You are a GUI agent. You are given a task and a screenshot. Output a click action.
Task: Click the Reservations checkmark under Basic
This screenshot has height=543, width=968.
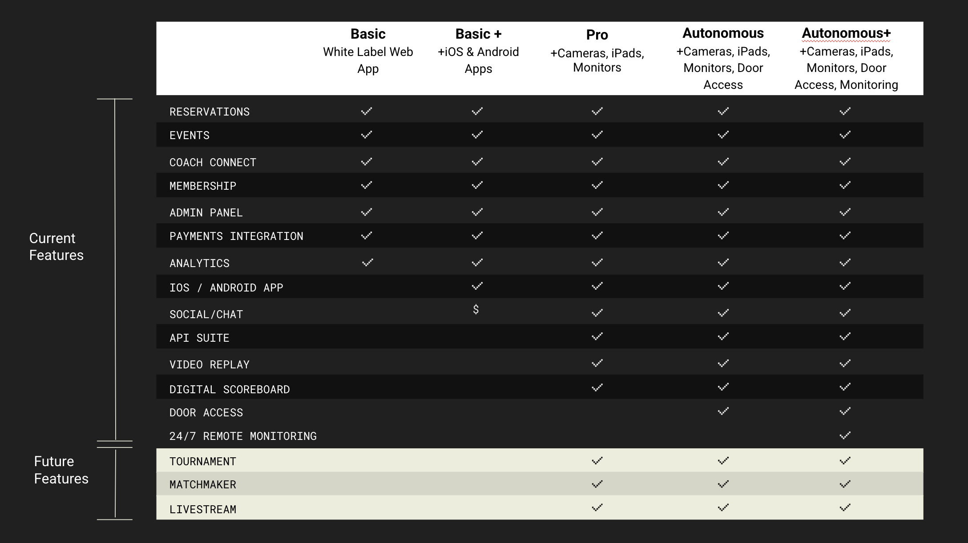[367, 111]
